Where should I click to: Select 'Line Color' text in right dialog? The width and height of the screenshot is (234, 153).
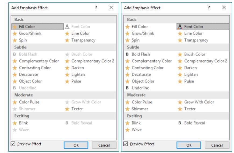[x=193, y=33]
